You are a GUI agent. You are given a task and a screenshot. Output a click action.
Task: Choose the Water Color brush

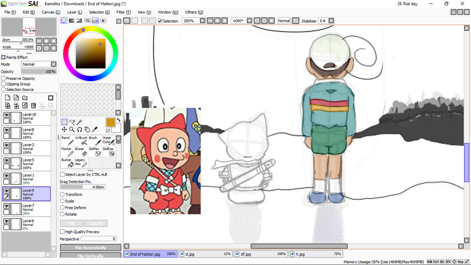pyautogui.click(x=108, y=140)
